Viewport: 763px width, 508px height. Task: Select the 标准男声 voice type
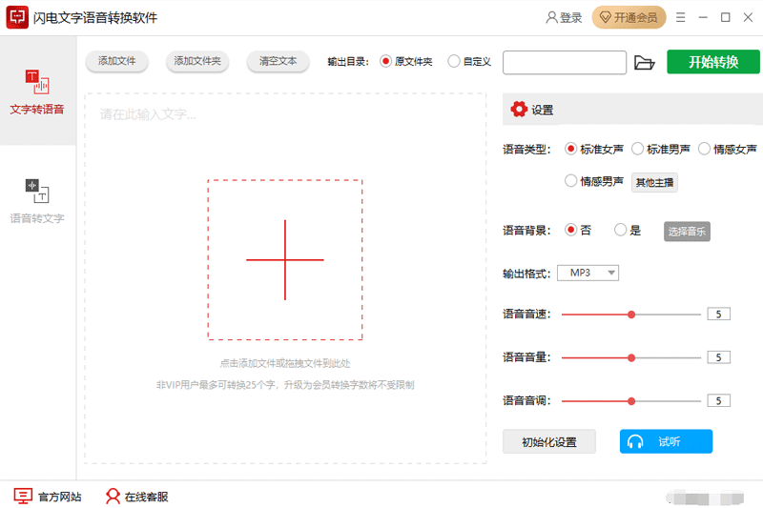[637, 149]
